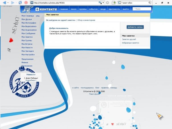This screenshot has width=172, height=129.
Task: Click the browser Back arrow button
Action: click(x=4, y=3)
